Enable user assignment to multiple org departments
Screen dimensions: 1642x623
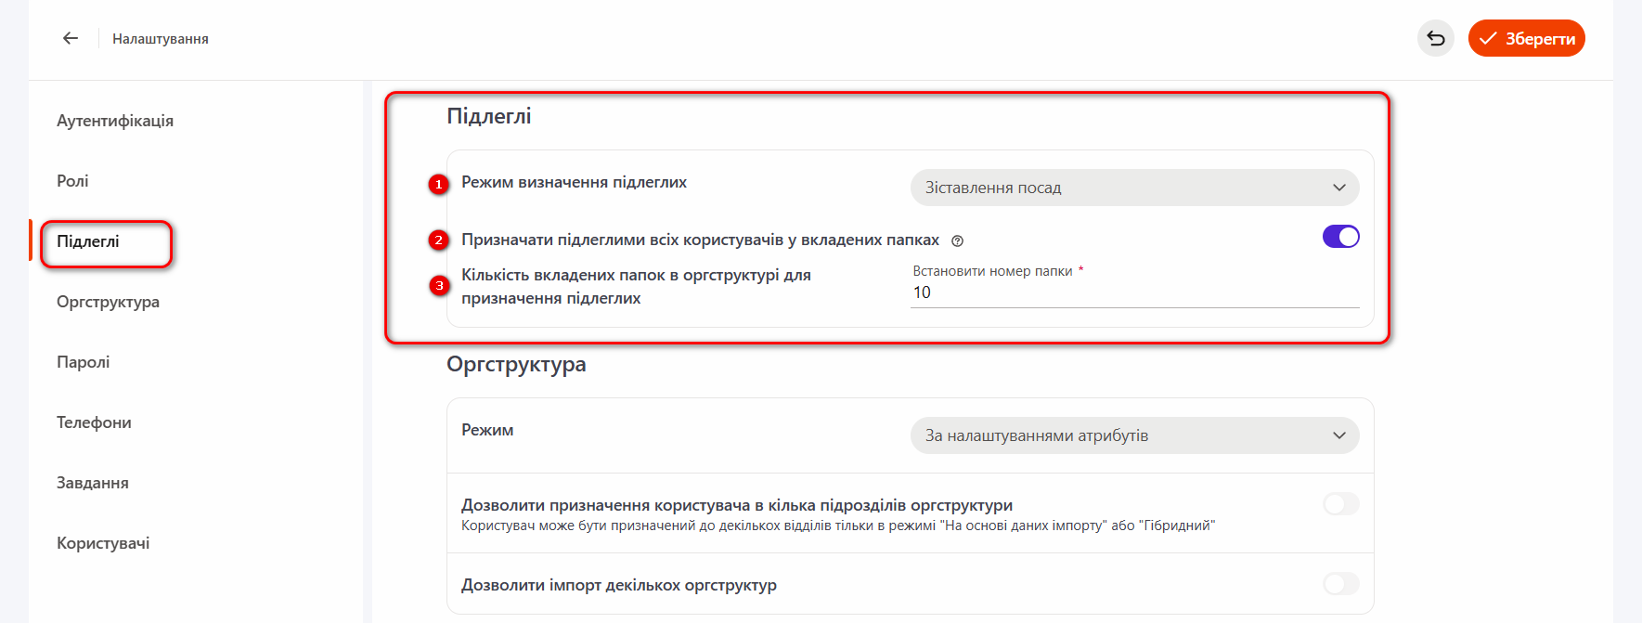1340,504
